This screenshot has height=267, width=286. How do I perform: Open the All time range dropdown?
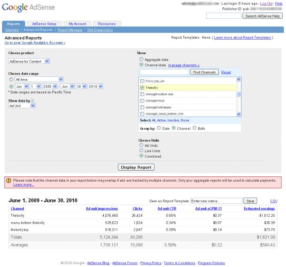pyautogui.click(x=38, y=79)
